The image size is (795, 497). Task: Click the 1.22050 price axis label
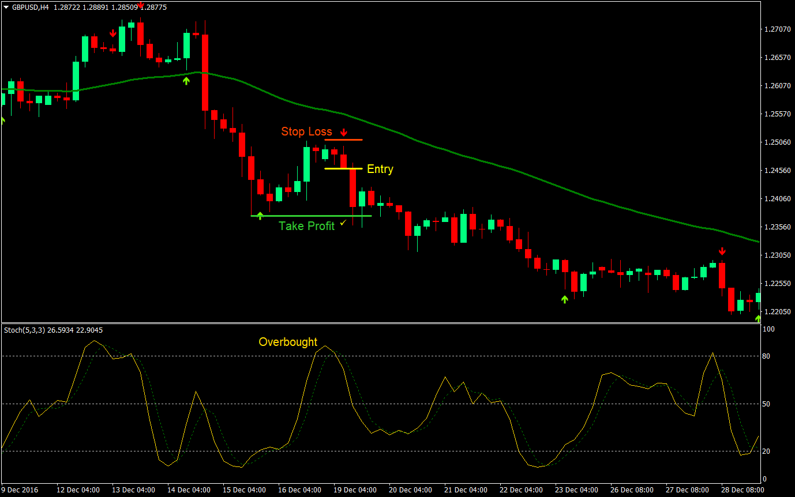[777, 311]
